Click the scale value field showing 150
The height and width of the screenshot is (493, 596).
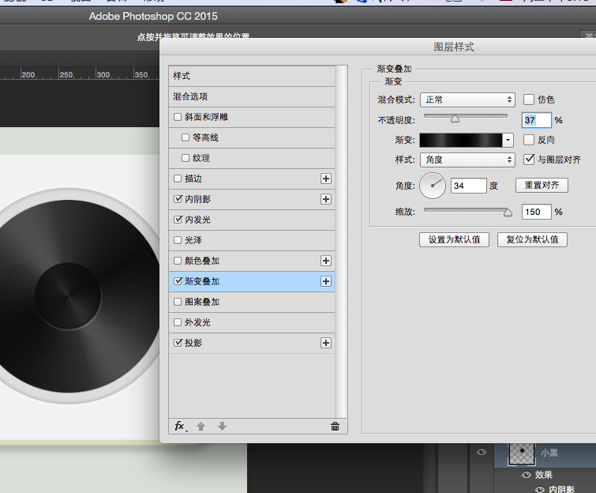pyautogui.click(x=536, y=212)
